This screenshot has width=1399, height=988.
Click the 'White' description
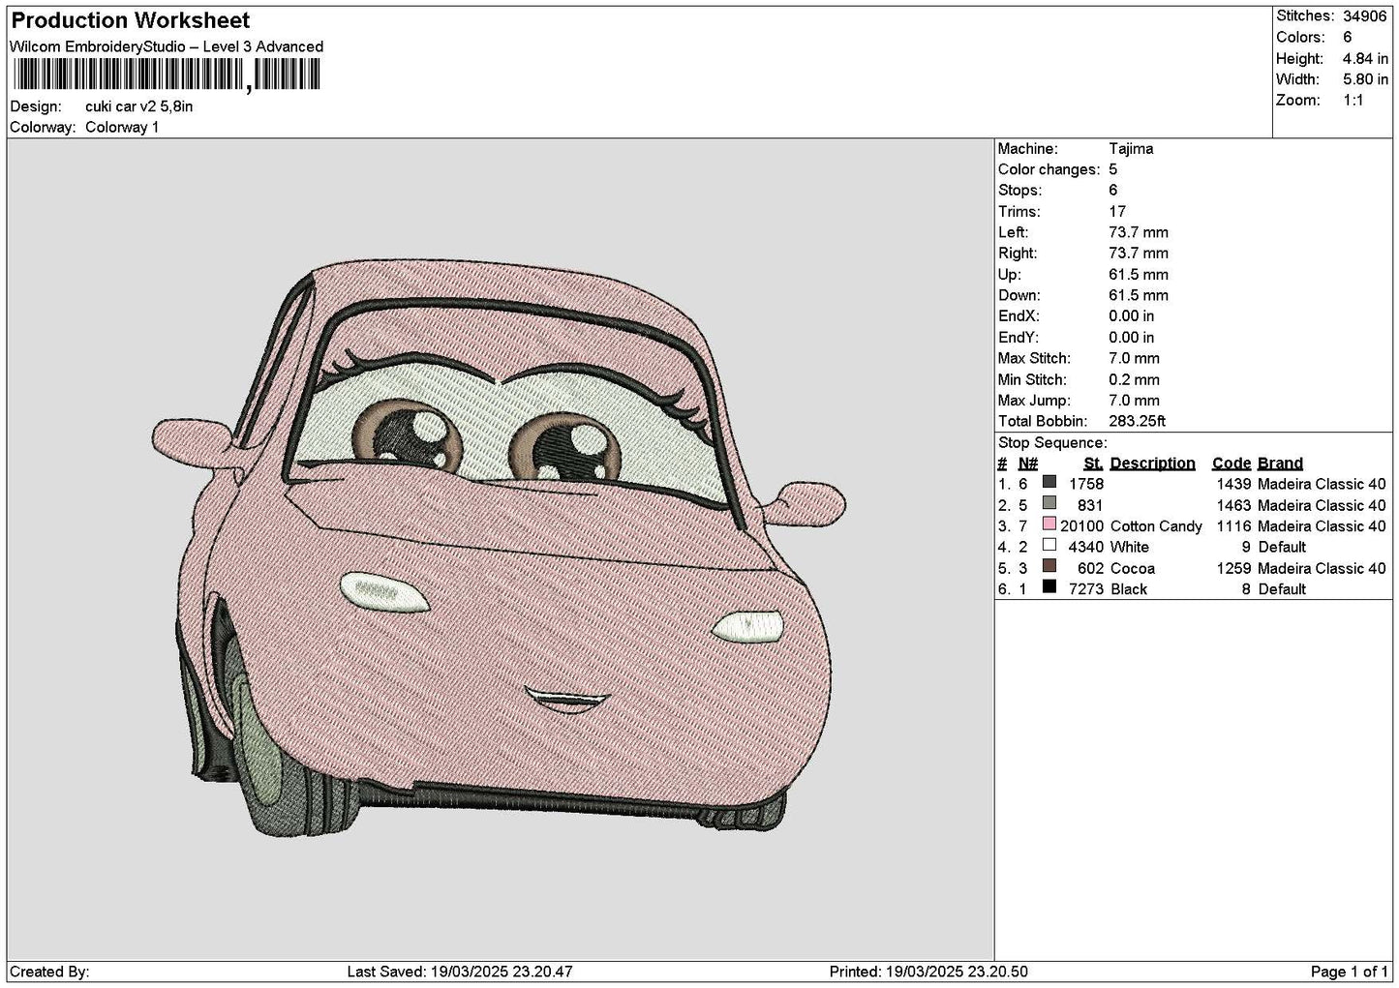(1129, 547)
